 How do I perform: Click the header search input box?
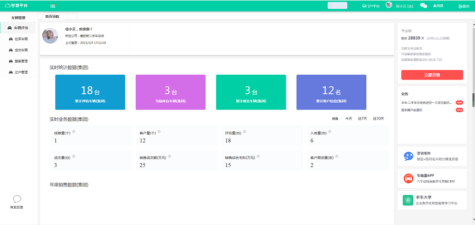(x=337, y=6)
